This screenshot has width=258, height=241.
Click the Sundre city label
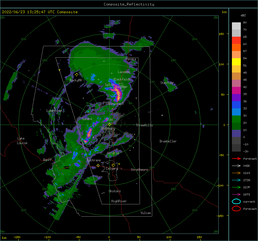(x=87, y=119)
